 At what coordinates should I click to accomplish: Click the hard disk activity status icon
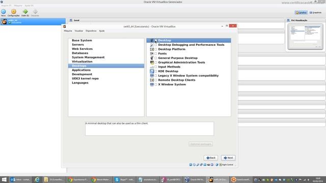coord(191,165)
